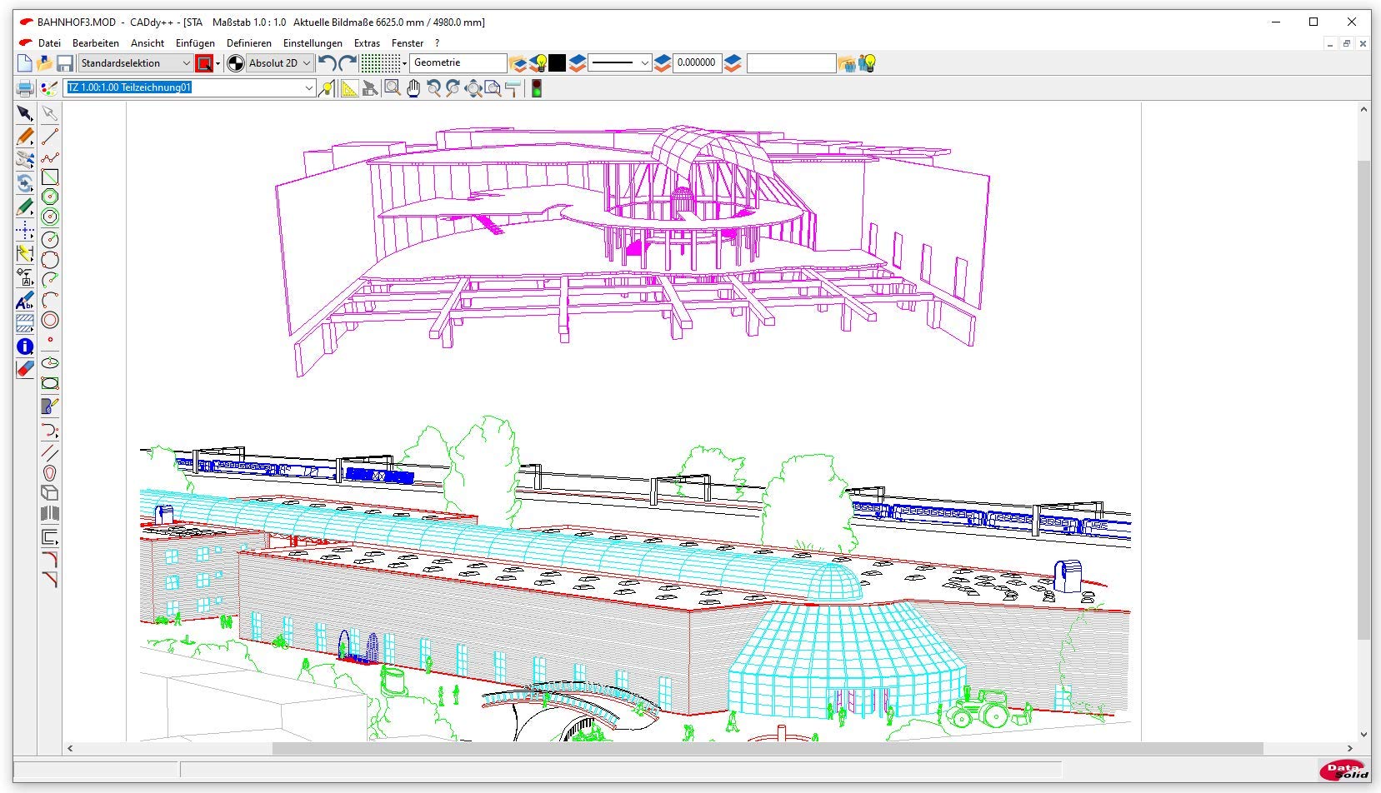This screenshot has height=793, width=1381.
Task: Choose the ellipse in rectangle tool
Action: pos(50,383)
